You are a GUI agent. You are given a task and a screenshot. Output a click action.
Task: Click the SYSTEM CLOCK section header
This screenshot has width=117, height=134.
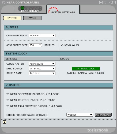(58, 54)
